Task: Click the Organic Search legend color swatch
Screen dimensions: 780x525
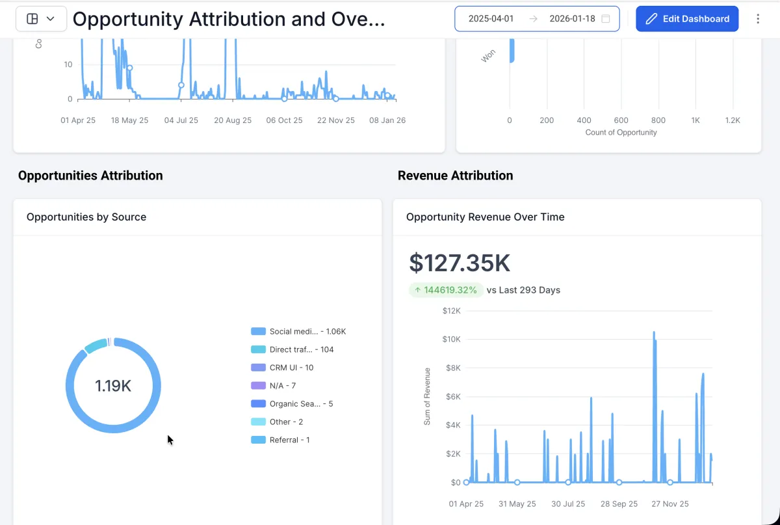Action: click(x=258, y=404)
